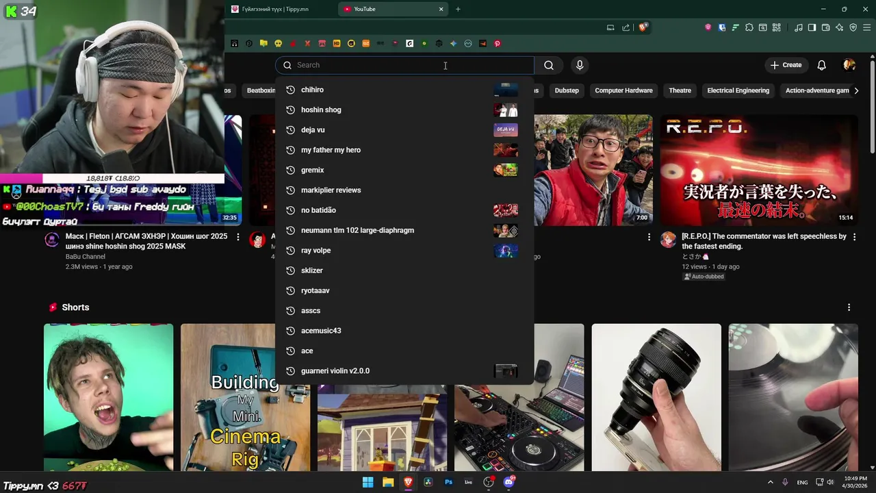
Task: Pick 'my father my hero' suggestion
Action: click(x=404, y=150)
